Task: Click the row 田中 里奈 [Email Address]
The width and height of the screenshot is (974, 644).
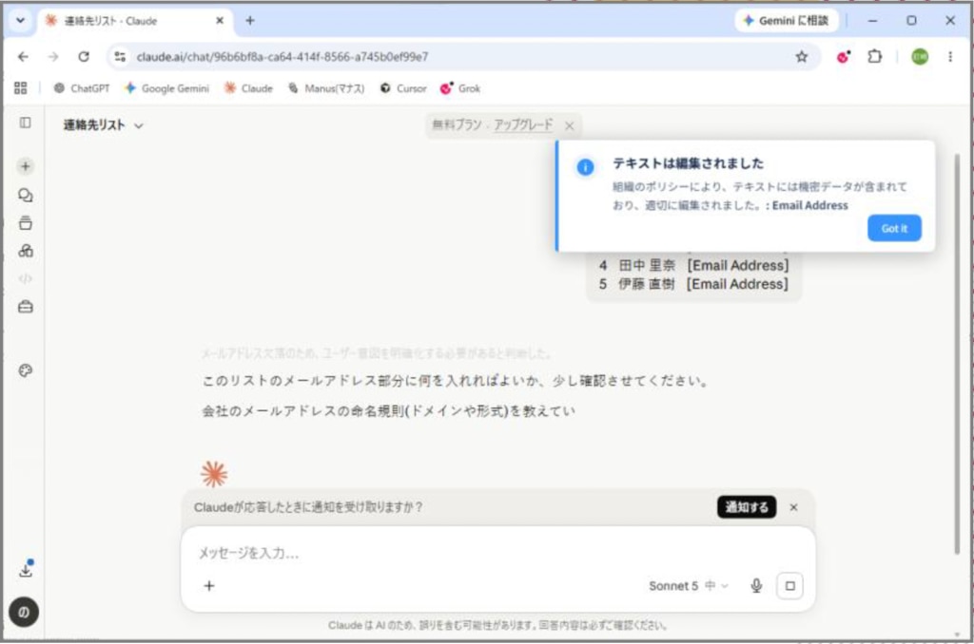Action: [x=693, y=266]
